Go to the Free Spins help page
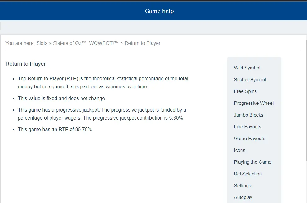Screen dimensions: 307x203 (x=245, y=91)
